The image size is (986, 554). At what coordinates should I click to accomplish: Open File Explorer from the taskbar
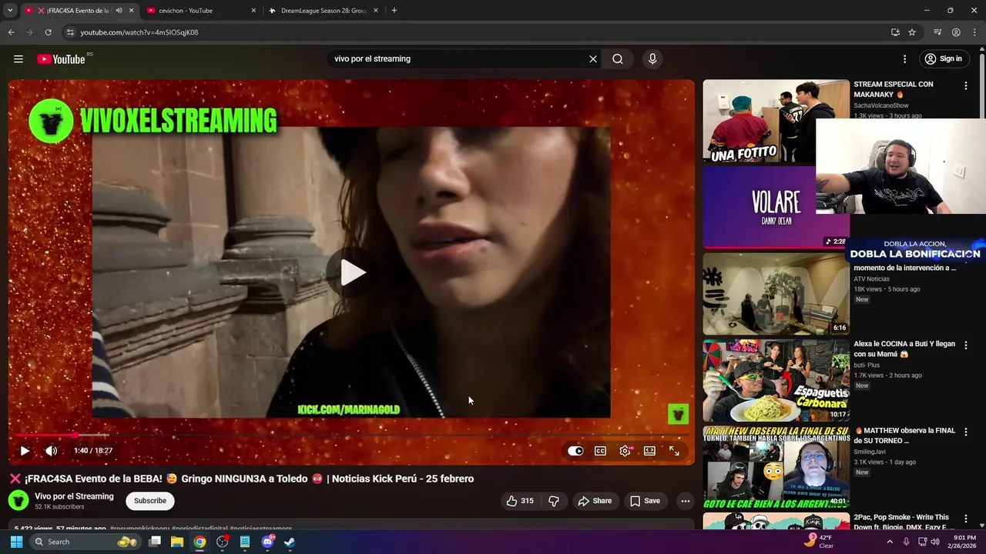coord(177,542)
